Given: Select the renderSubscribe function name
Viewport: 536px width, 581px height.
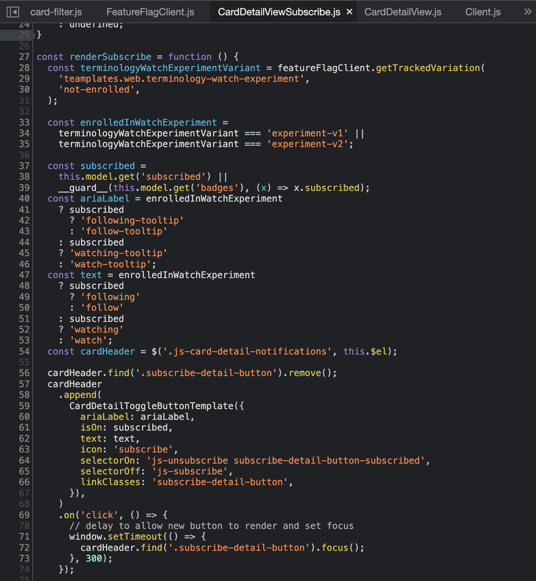Looking at the screenshot, I should (110, 56).
